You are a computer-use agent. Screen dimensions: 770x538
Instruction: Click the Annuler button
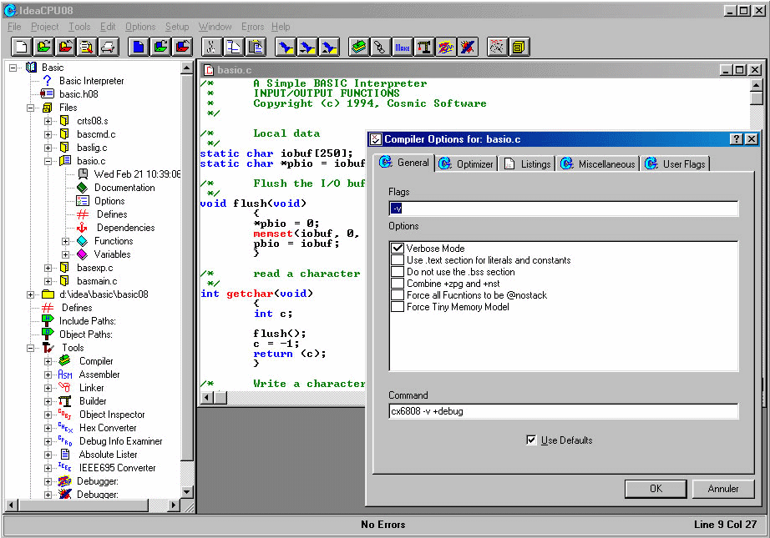point(722,489)
